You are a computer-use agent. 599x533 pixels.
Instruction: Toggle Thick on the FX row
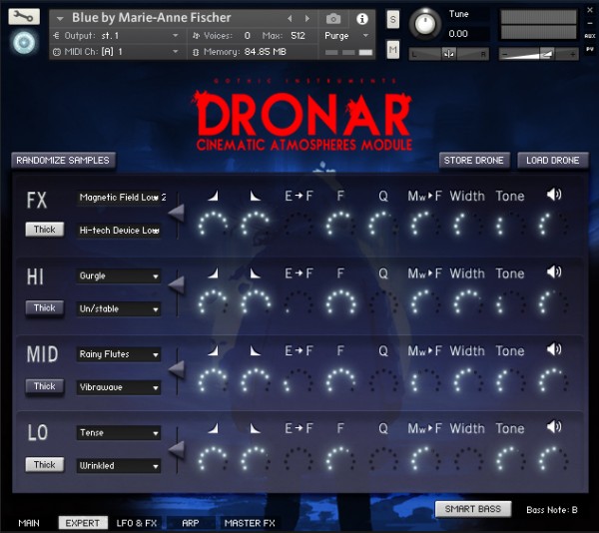tap(45, 230)
